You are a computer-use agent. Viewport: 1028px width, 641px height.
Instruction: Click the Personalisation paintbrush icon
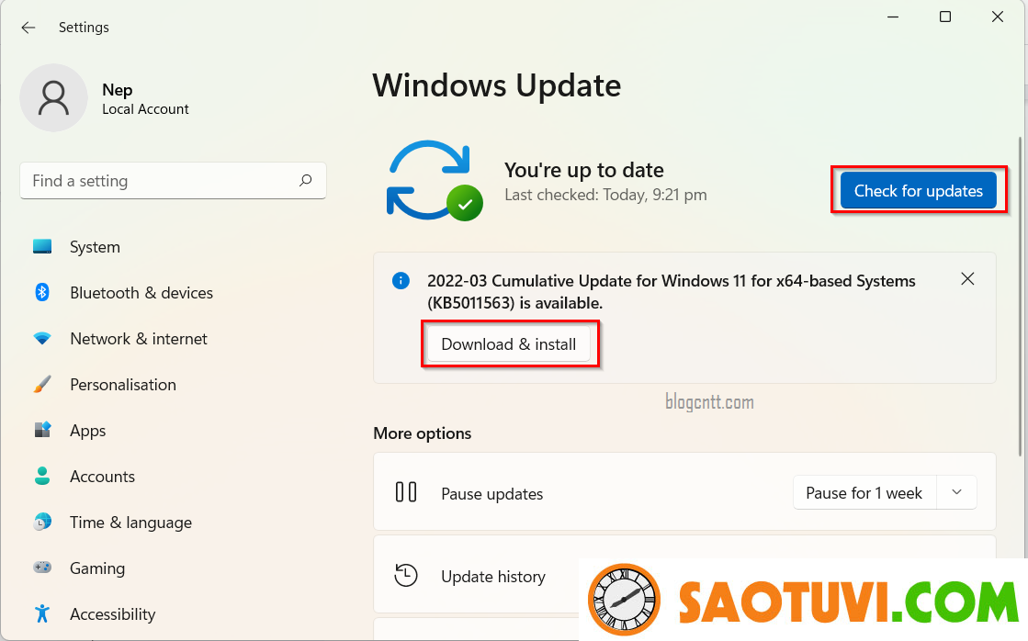[42, 385]
